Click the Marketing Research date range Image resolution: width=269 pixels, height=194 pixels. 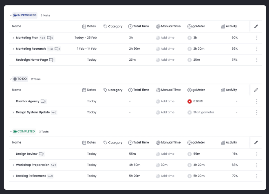click(87, 49)
